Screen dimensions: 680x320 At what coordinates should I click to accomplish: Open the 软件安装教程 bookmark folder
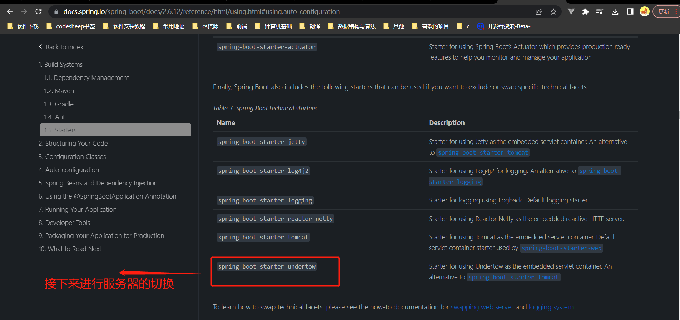[x=124, y=26]
